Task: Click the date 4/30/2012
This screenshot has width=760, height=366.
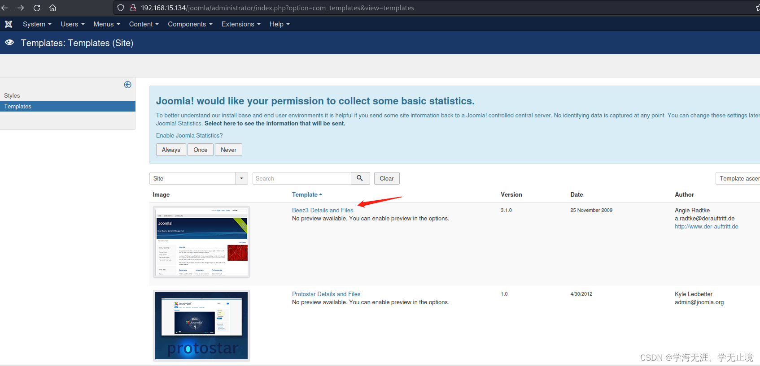Action: pos(581,294)
